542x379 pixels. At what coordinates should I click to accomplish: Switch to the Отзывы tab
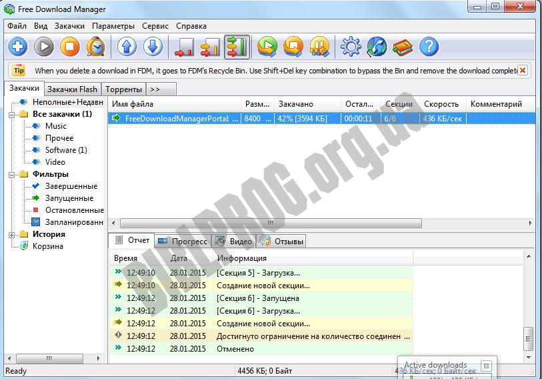pos(282,242)
